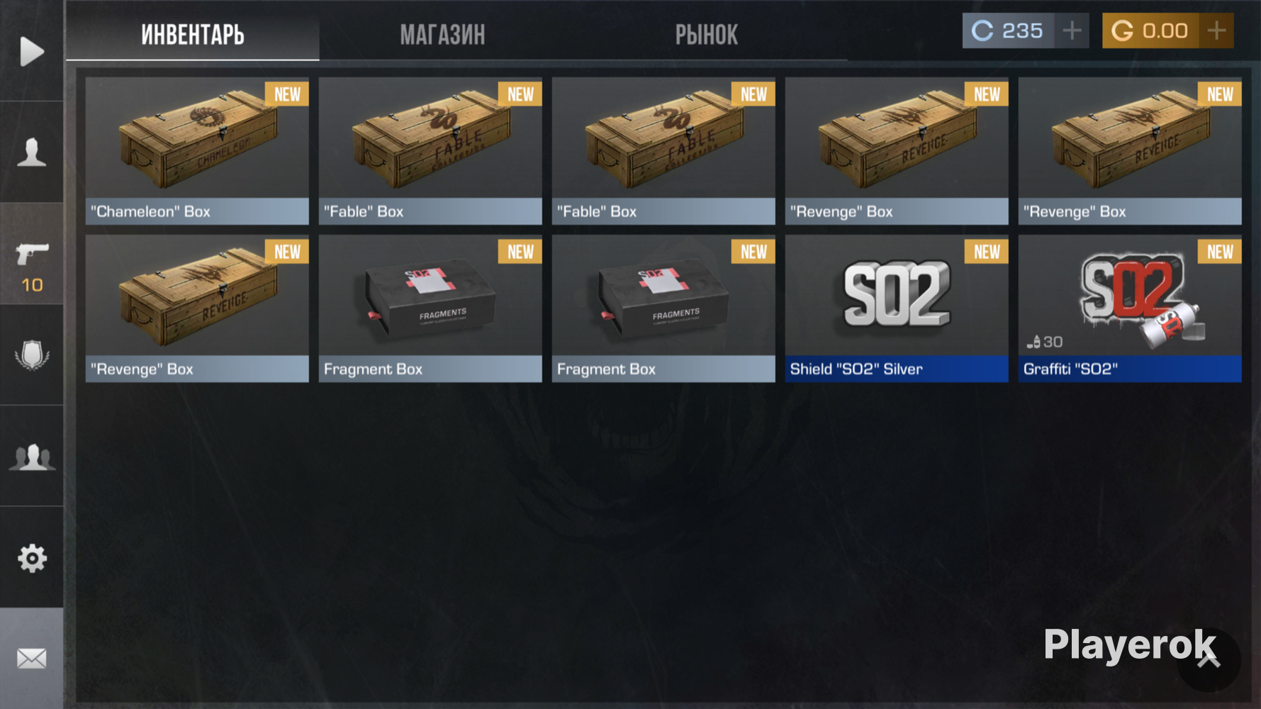The image size is (1261, 709).
Task: Select the first Fragment Box item
Action: (x=430, y=308)
